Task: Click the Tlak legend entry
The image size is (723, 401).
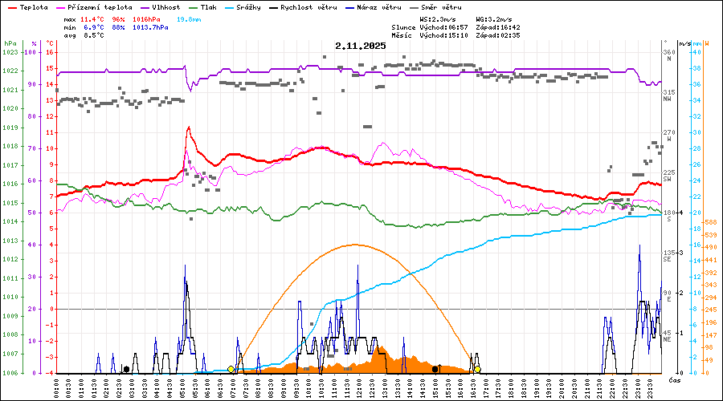Action: [x=208, y=6]
